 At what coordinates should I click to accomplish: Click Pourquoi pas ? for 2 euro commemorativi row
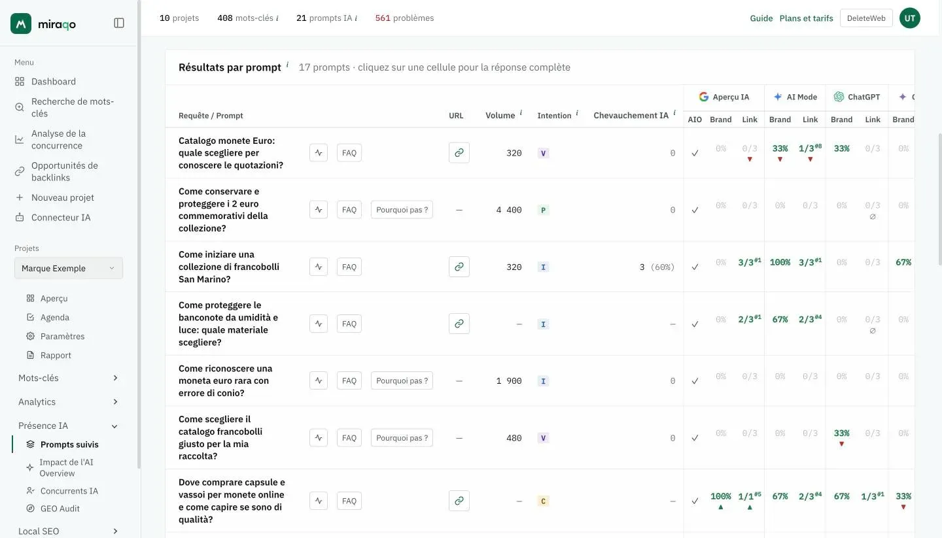pos(402,210)
